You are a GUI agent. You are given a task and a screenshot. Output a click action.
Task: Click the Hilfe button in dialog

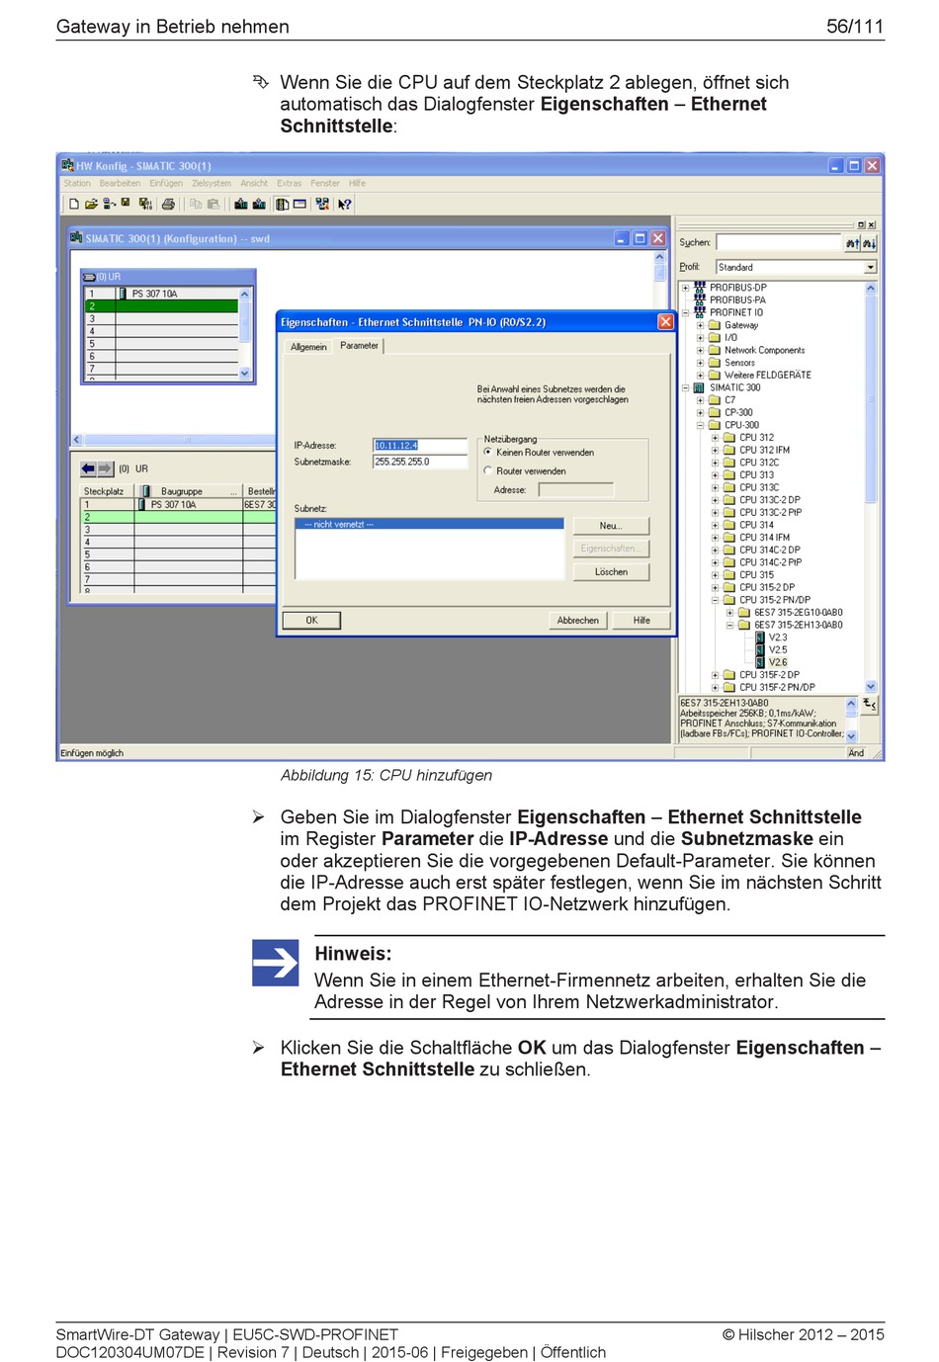click(641, 620)
